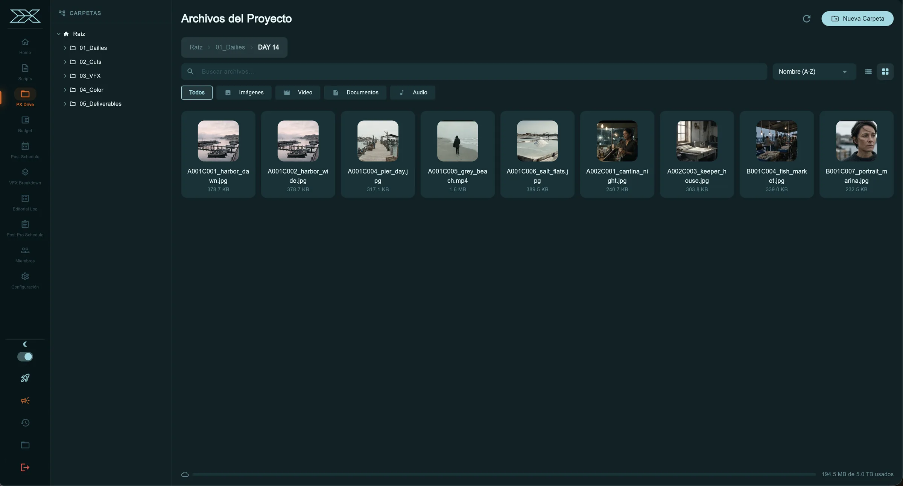
Task: Refresh the file list
Action: pos(806,19)
